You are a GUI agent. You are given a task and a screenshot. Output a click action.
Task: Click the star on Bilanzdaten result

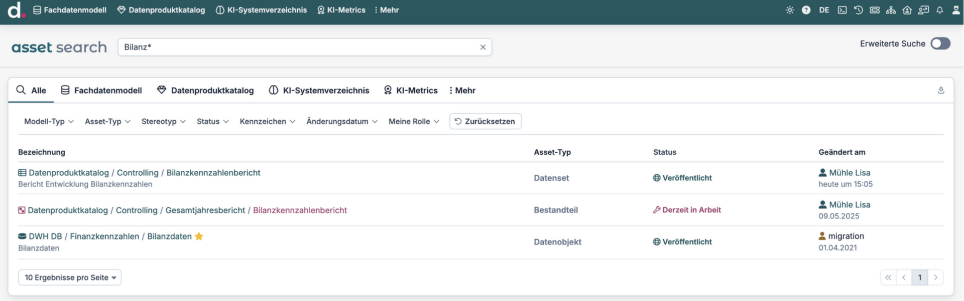click(199, 236)
